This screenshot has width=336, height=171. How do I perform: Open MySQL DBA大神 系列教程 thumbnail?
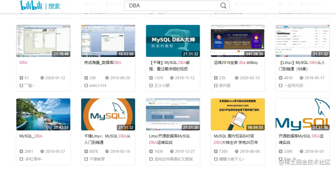(173, 41)
